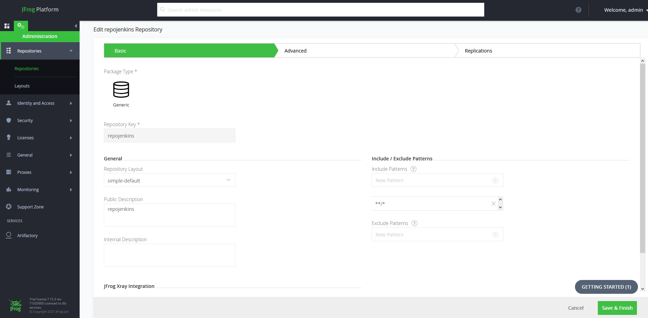Click the General settings icon

pos(9,155)
